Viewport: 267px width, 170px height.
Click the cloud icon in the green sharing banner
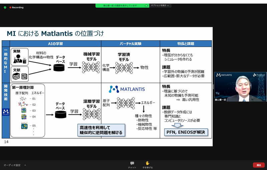(x=146, y=6)
